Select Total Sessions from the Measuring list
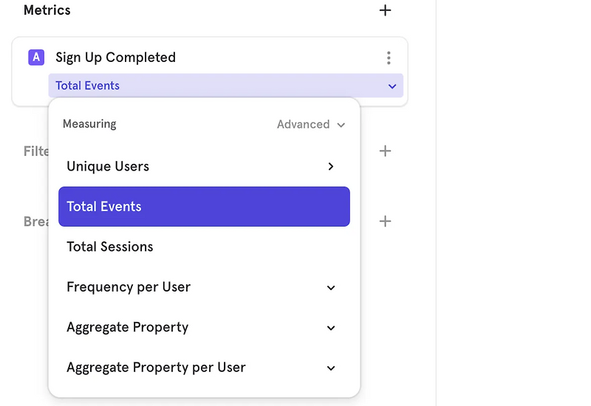Image resolution: width=591 pixels, height=406 pixels. (110, 247)
